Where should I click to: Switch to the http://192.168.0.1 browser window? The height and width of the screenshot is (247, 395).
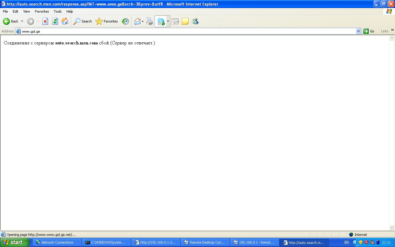(x=156, y=242)
